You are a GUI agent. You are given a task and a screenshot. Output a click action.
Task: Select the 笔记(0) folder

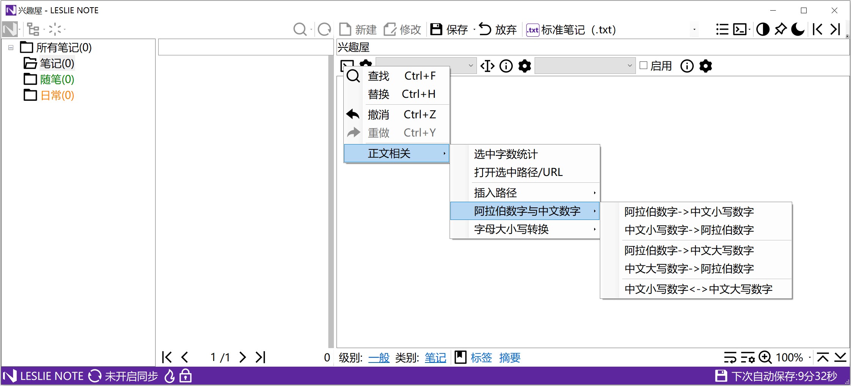click(x=57, y=63)
